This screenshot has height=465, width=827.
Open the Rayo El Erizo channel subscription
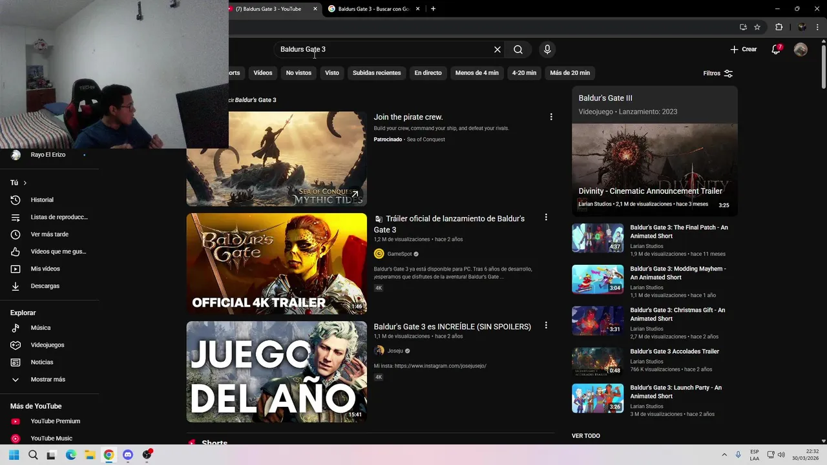pyautogui.click(x=48, y=155)
